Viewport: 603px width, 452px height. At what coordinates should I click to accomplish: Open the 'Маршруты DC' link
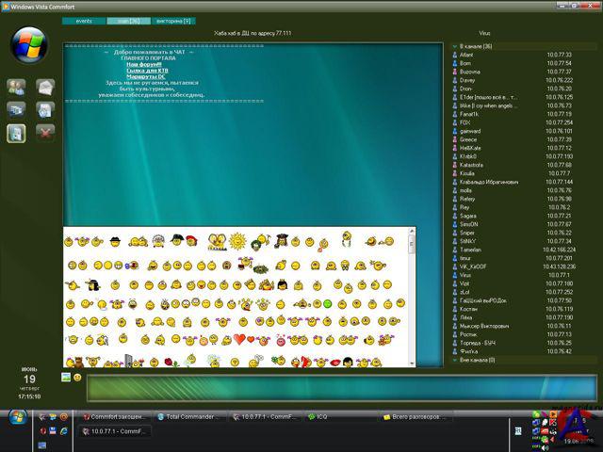145,77
